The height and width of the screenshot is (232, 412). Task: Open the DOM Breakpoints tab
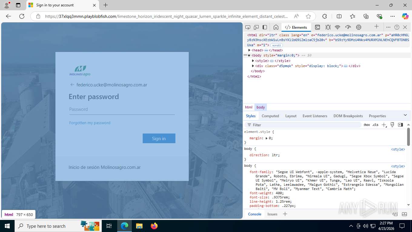(348, 116)
